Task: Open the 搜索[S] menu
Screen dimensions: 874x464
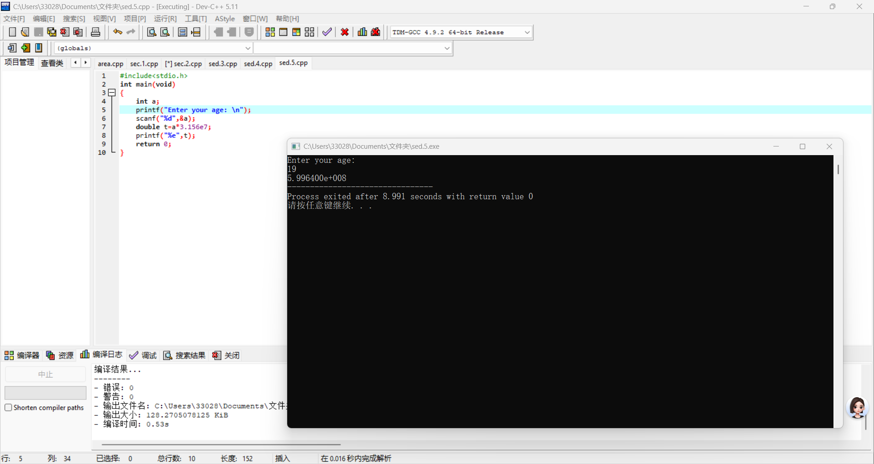Action: tap(74, 19)
